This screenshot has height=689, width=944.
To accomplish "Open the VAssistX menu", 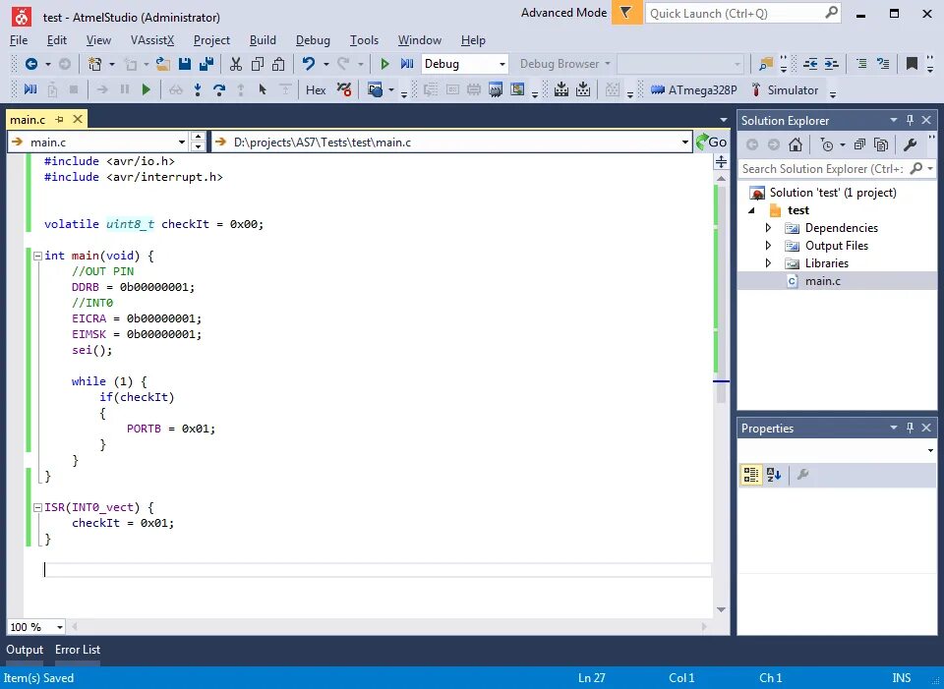I will click(x=152, y=40).
